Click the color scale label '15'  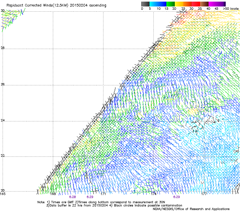pos(166,9)
